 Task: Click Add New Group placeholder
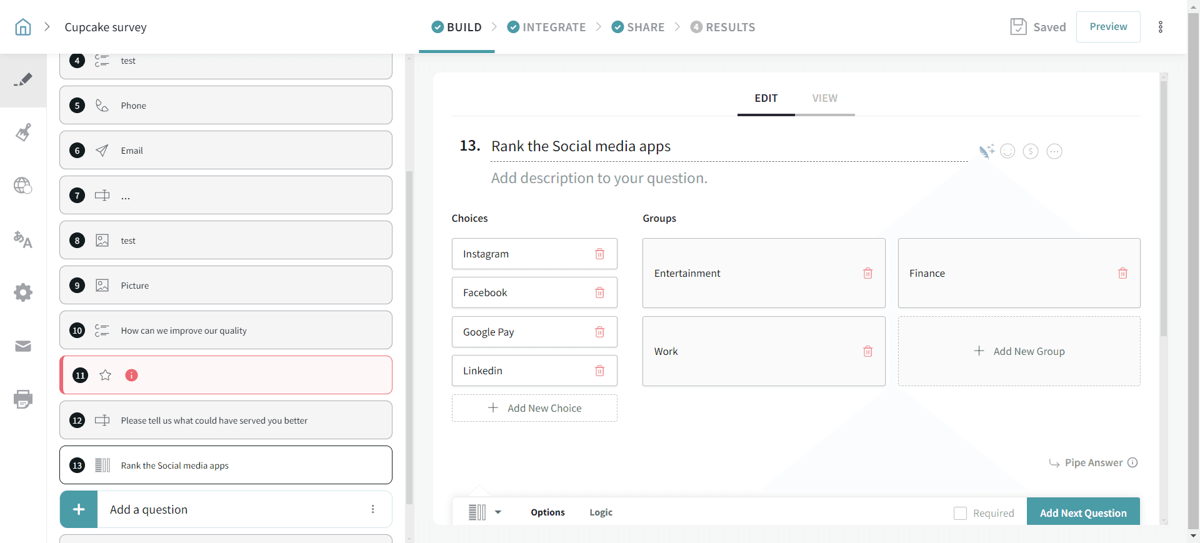coord(1019,351)
